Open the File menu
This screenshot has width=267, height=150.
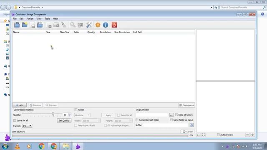tap(15, 19)
